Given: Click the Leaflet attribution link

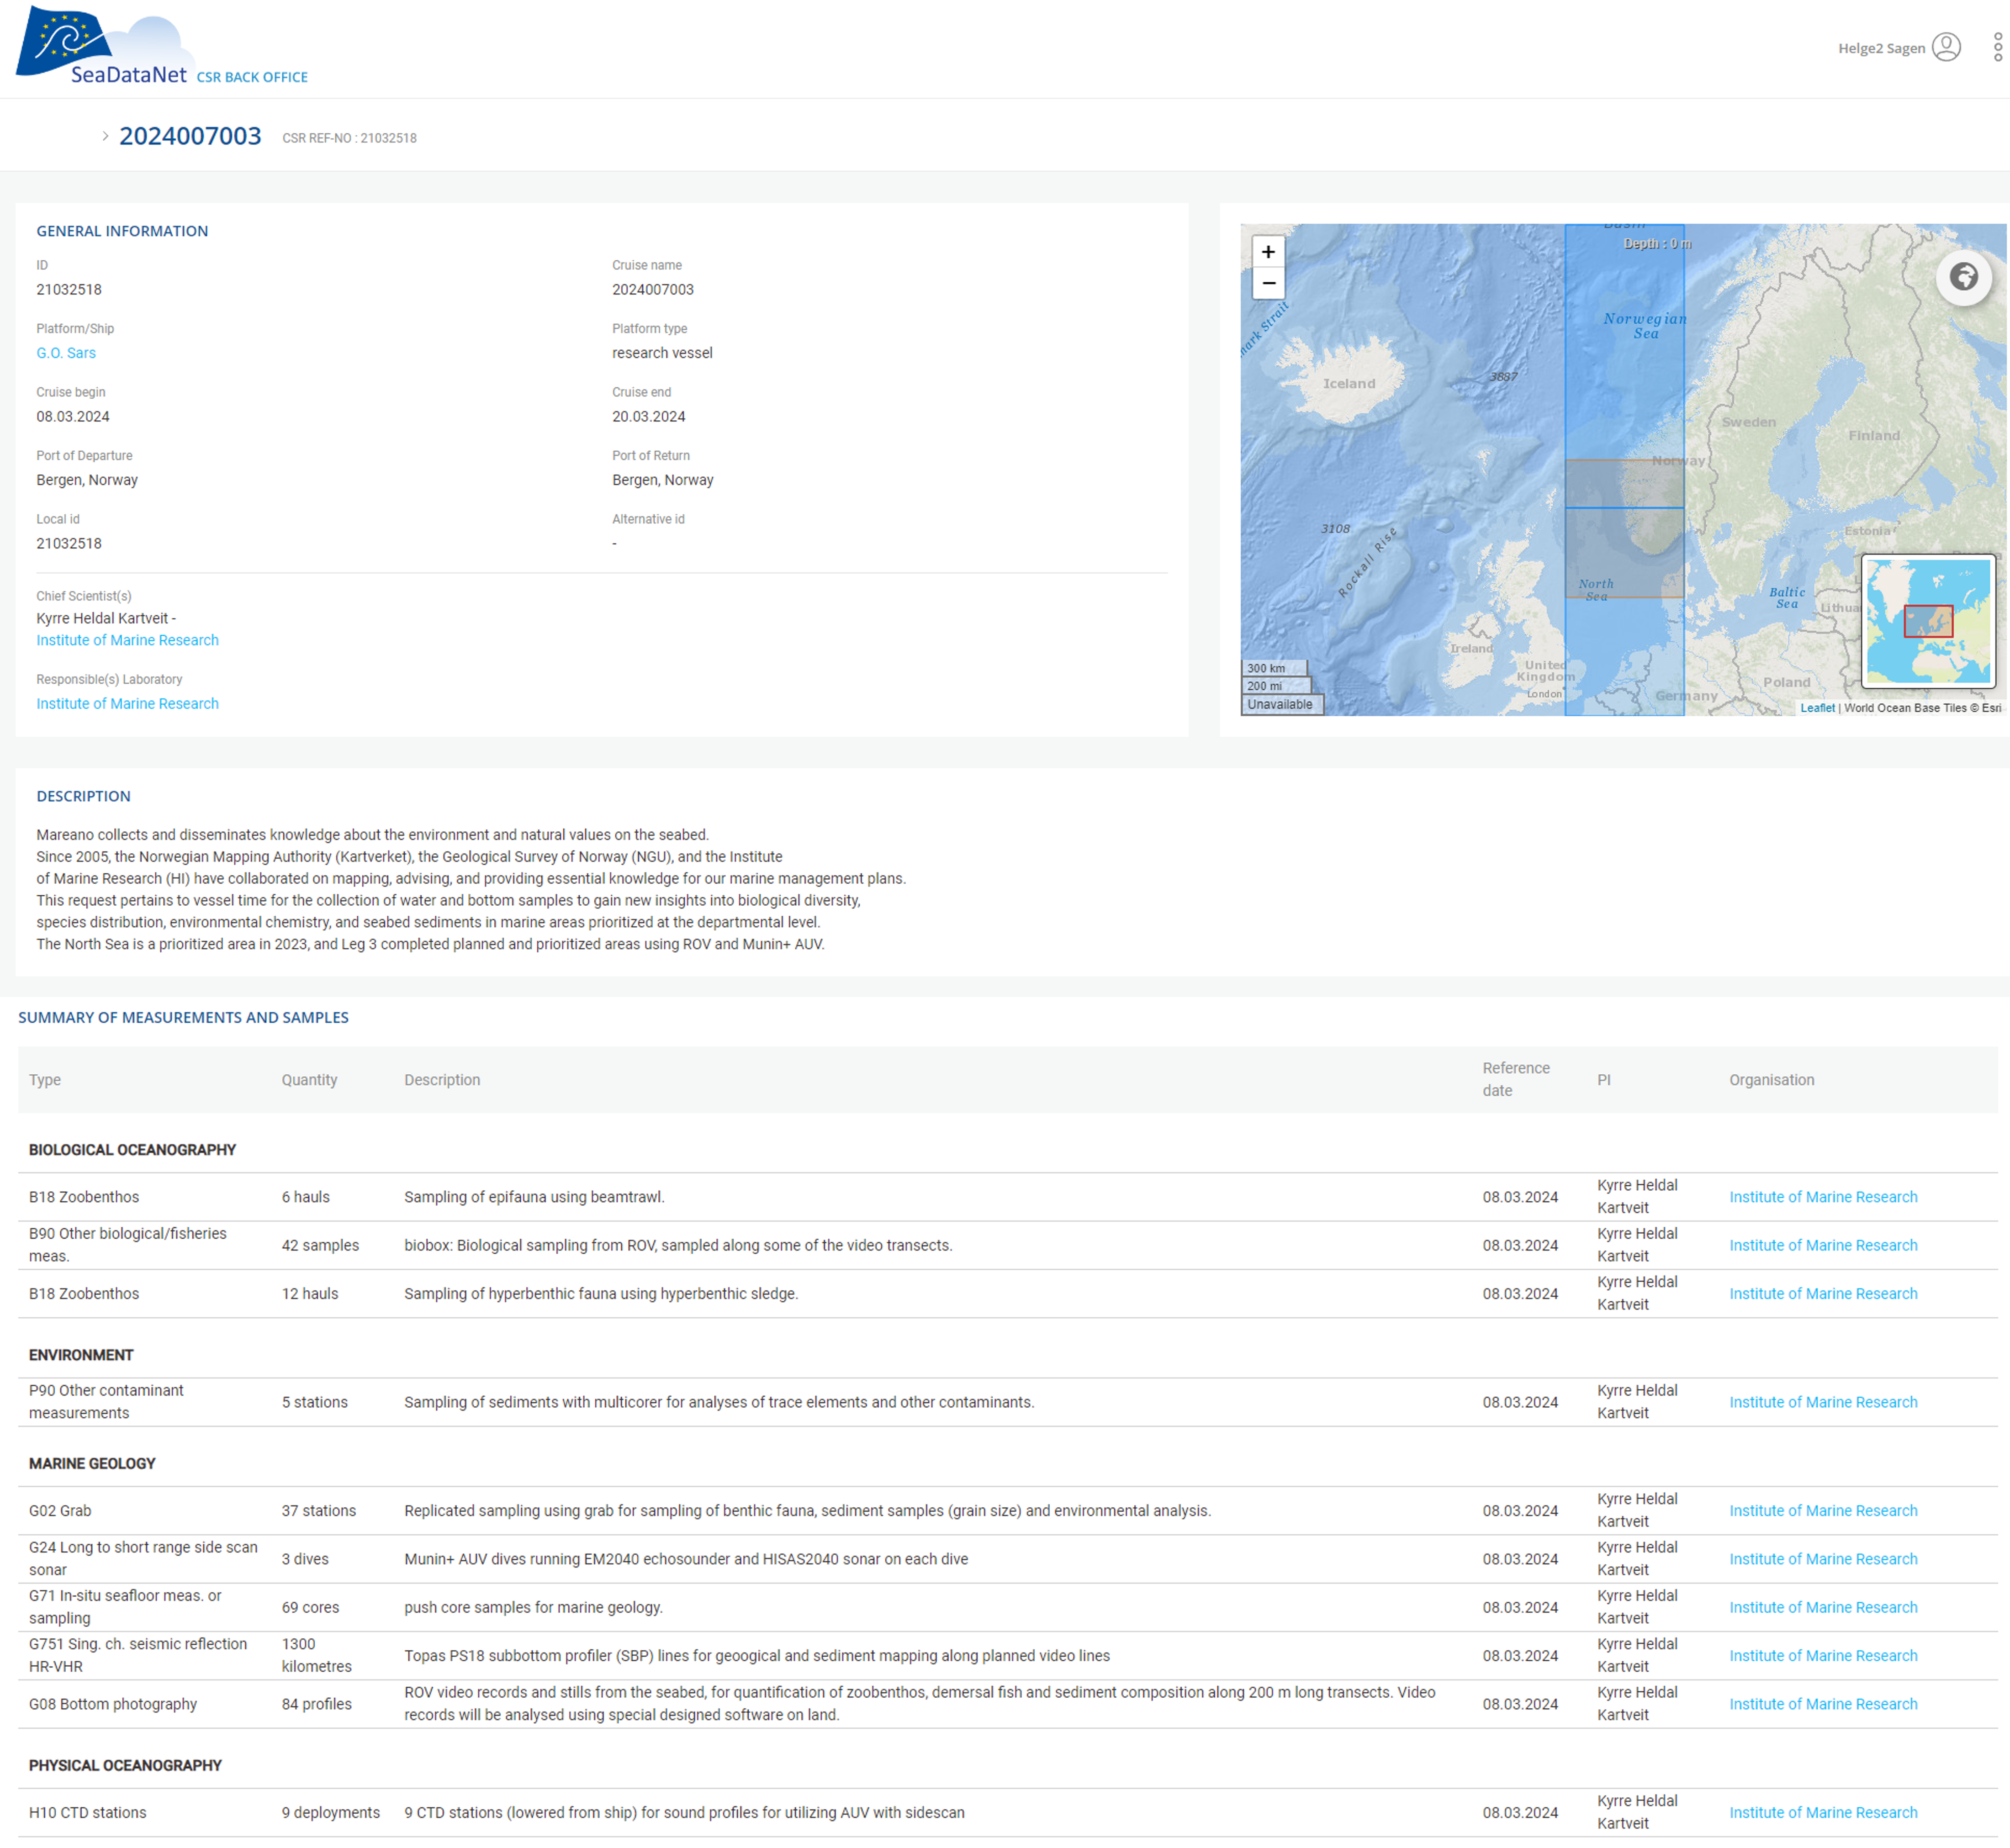Looking at the screenshot, I should (1817, 708).
